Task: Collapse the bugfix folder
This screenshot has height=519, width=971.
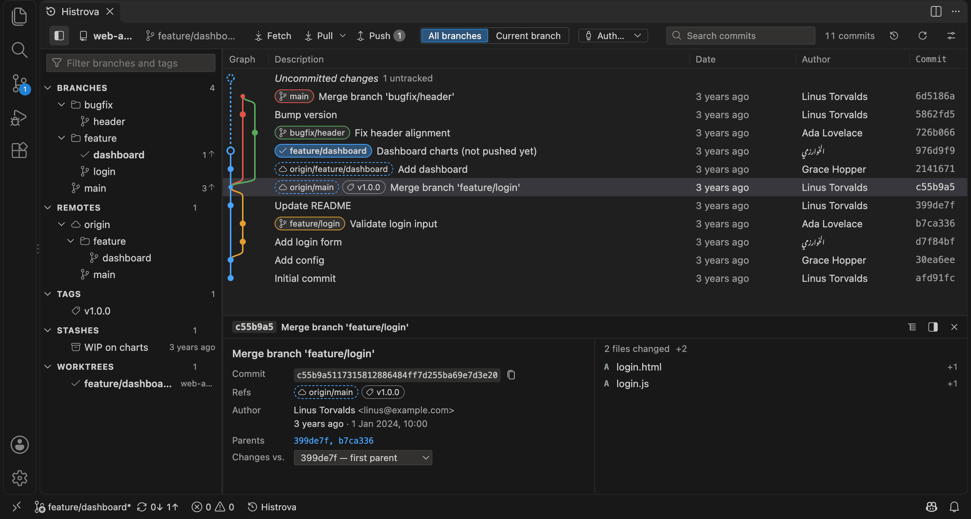Action: (61, 104)
